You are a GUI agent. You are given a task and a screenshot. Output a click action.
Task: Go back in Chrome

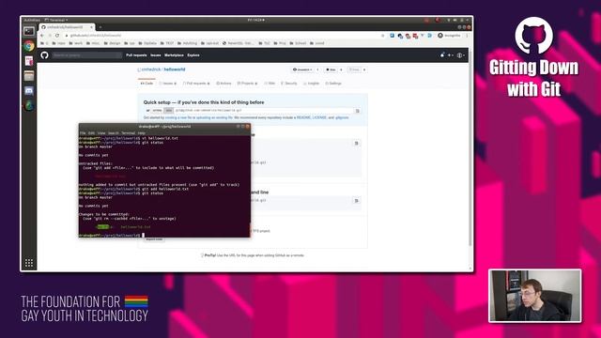42,36
